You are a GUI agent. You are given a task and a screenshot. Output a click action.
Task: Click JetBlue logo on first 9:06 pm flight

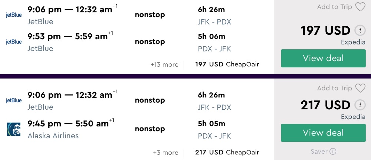pos(14,15)
